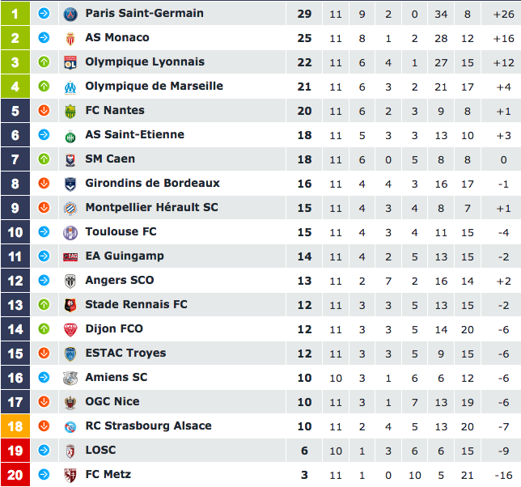This screenshot has width=521, height=487.
Task: Open the EA Guingamp team page
Action: (x=125, y=256)
